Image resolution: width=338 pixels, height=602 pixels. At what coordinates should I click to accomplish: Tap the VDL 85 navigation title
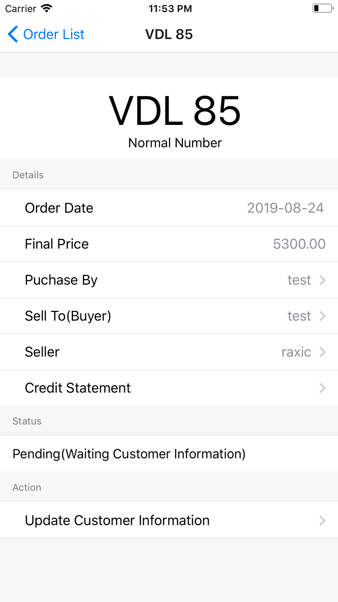169,34
